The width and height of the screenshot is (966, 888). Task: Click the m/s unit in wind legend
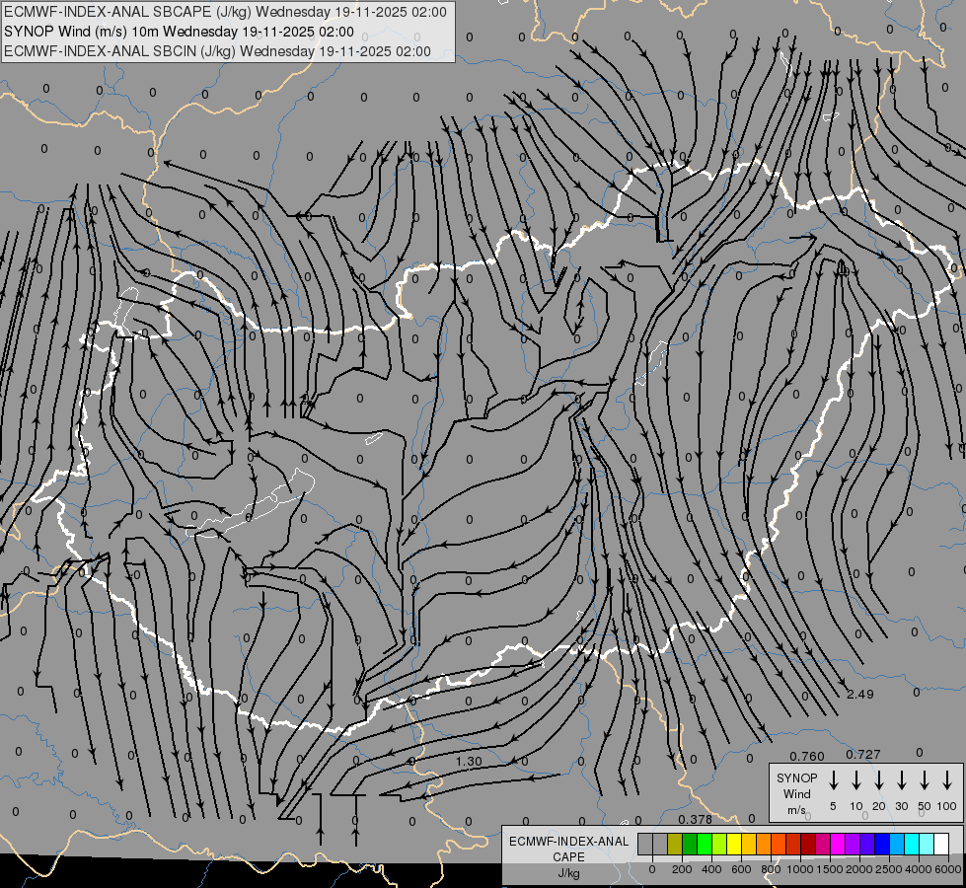coord(796,810)
